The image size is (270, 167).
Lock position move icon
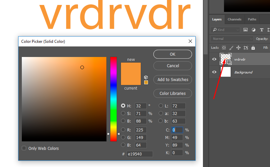pyautogui.click(x=238, y=48)
